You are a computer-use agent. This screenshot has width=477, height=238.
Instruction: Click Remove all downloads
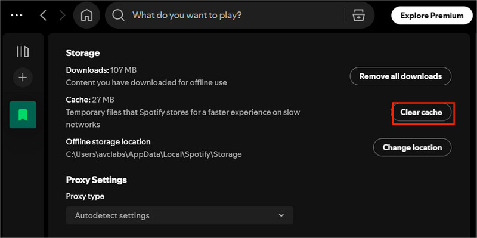401,76
